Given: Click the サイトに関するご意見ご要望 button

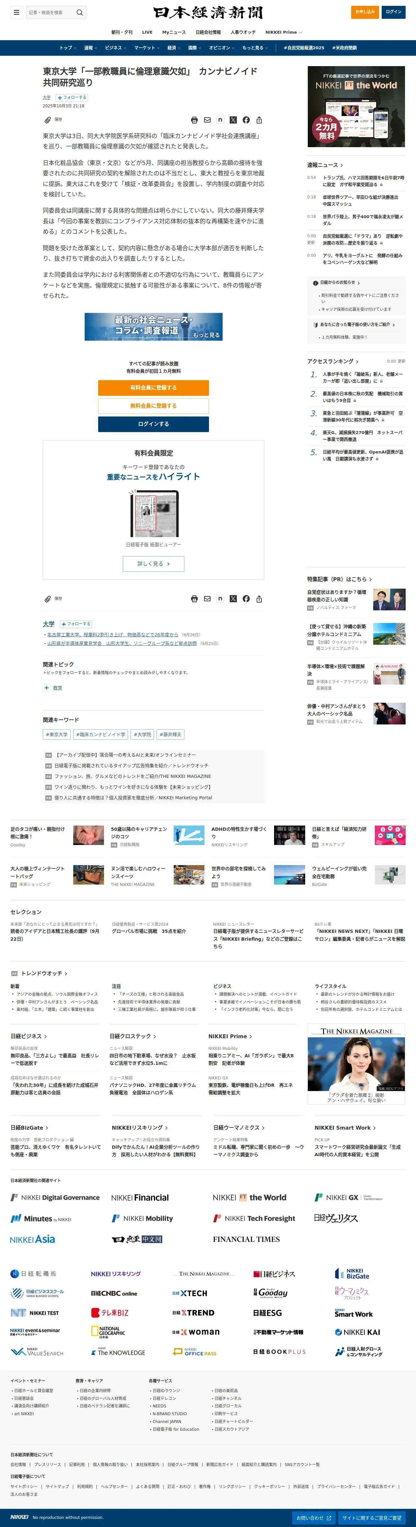Looking at the screenshot, I should pos(372,1518).
